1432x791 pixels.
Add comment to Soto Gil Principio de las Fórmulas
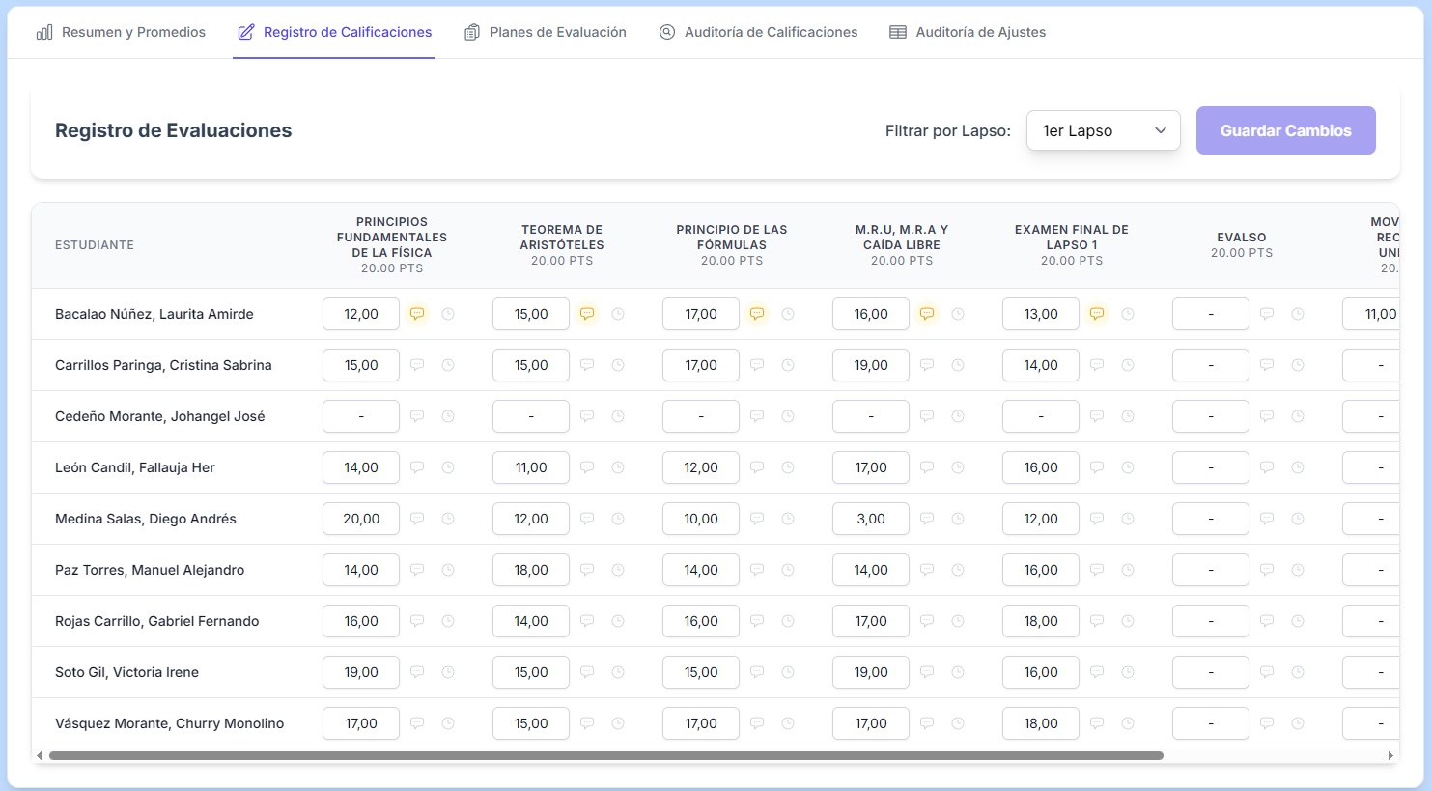click(757, 672)
